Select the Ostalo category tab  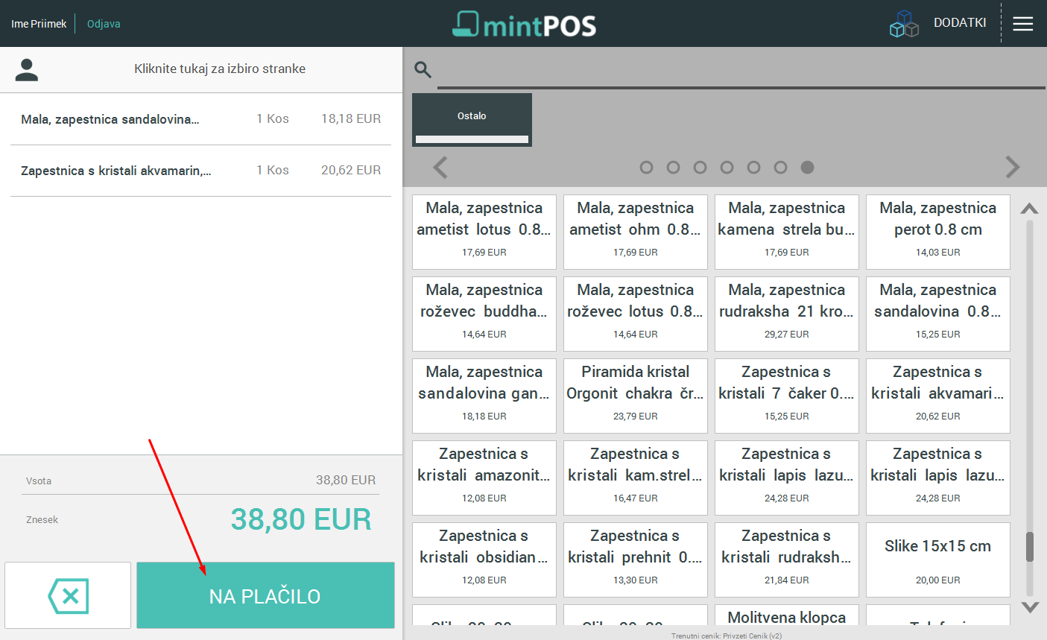(x=472, y=119)
